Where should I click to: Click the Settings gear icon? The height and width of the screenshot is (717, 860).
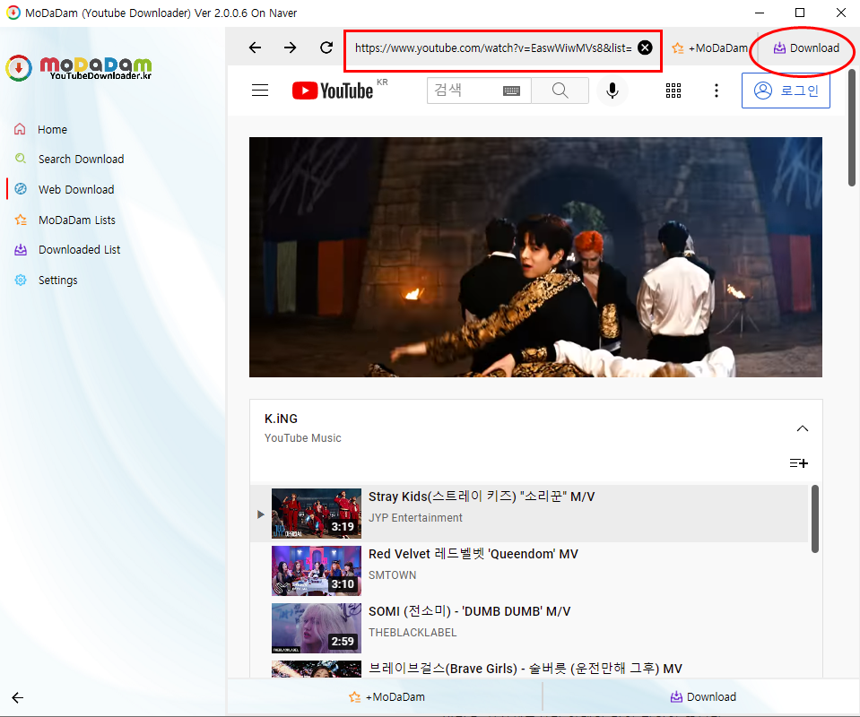[21, 281]
